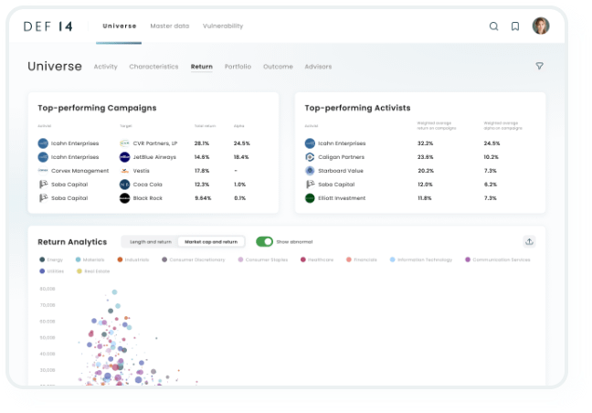Open the filter funnel icon
Screen dimensions: 592x413
pyautogui.click(x=539, y=66)
